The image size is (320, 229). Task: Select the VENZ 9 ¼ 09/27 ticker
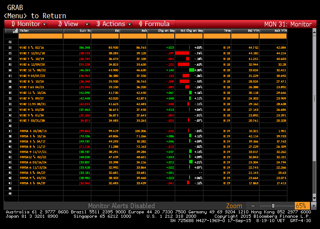32,98
